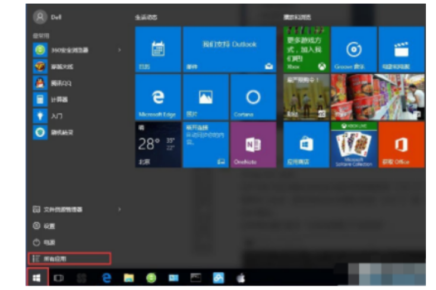Open the news photo tile with soldiers
Image resolution: width=436 pixels, height=290 pixels.
coord(306,97)
